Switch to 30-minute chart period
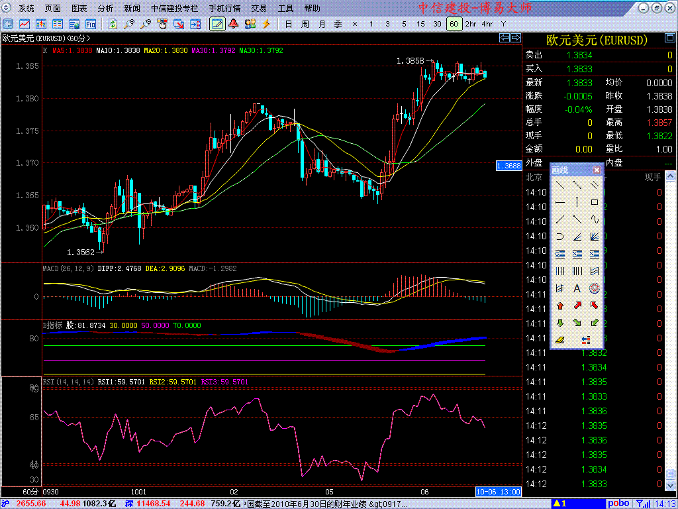678x509 pixels. [x=437, y=24]
